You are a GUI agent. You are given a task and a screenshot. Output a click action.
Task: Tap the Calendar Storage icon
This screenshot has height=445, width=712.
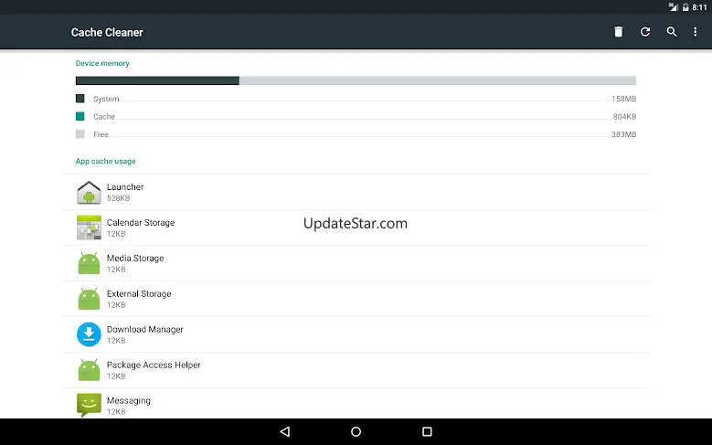tap(89, 228)
